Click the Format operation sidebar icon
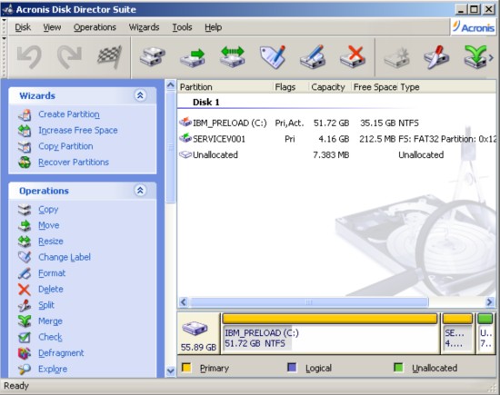500x395 pixels. [25, 273]
